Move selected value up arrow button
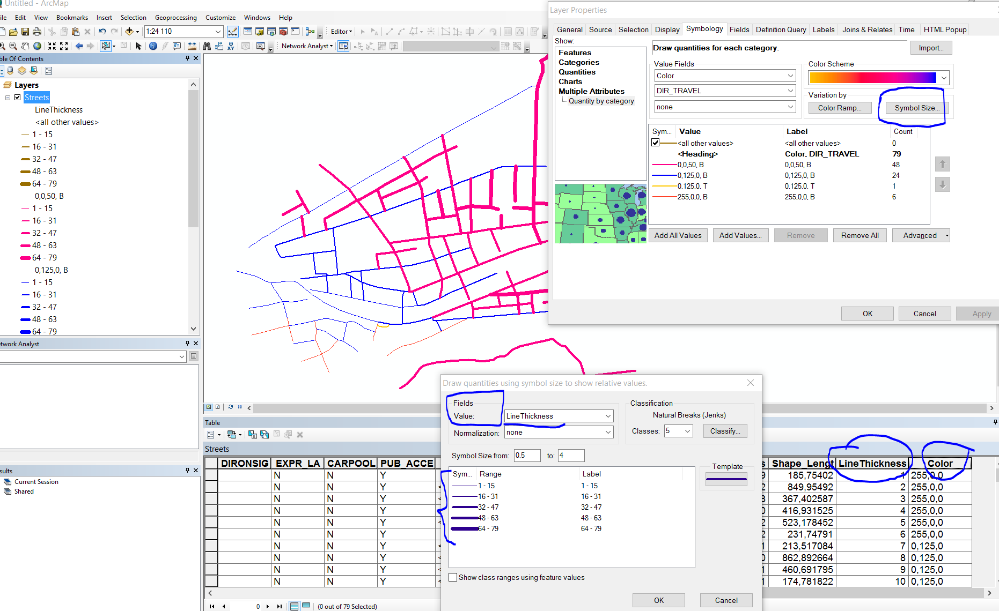Screen dimensions: 999x611 tap(943, 164)
